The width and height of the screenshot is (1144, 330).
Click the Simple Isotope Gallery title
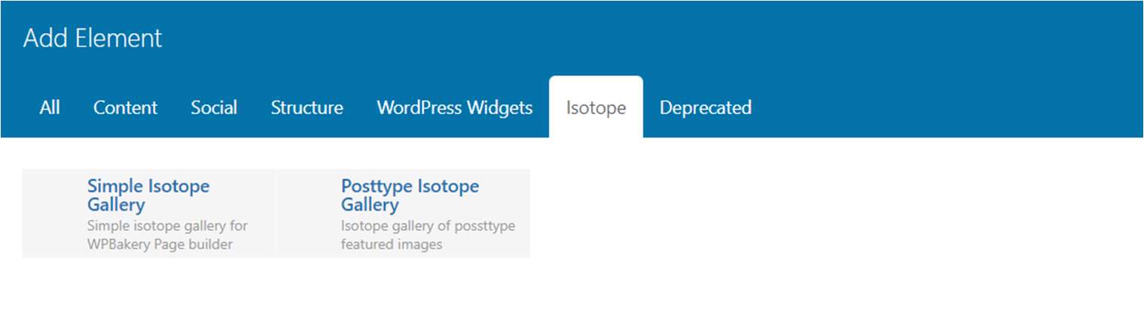148,195
